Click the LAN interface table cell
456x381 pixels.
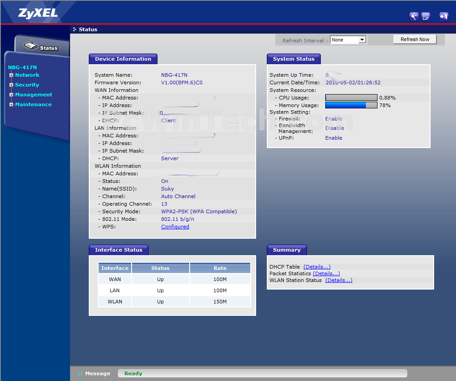coord(115,290)
